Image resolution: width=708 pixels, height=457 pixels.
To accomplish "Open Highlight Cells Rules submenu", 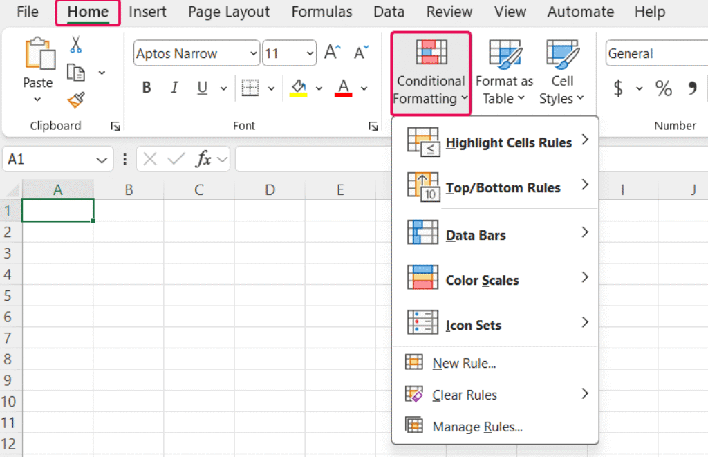I will pos(496,142).
